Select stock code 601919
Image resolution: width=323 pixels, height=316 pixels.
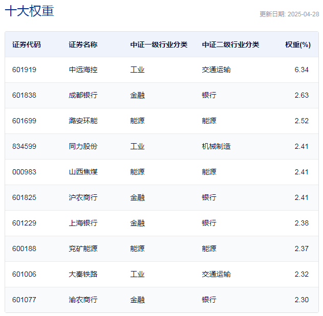click(24, 70)
